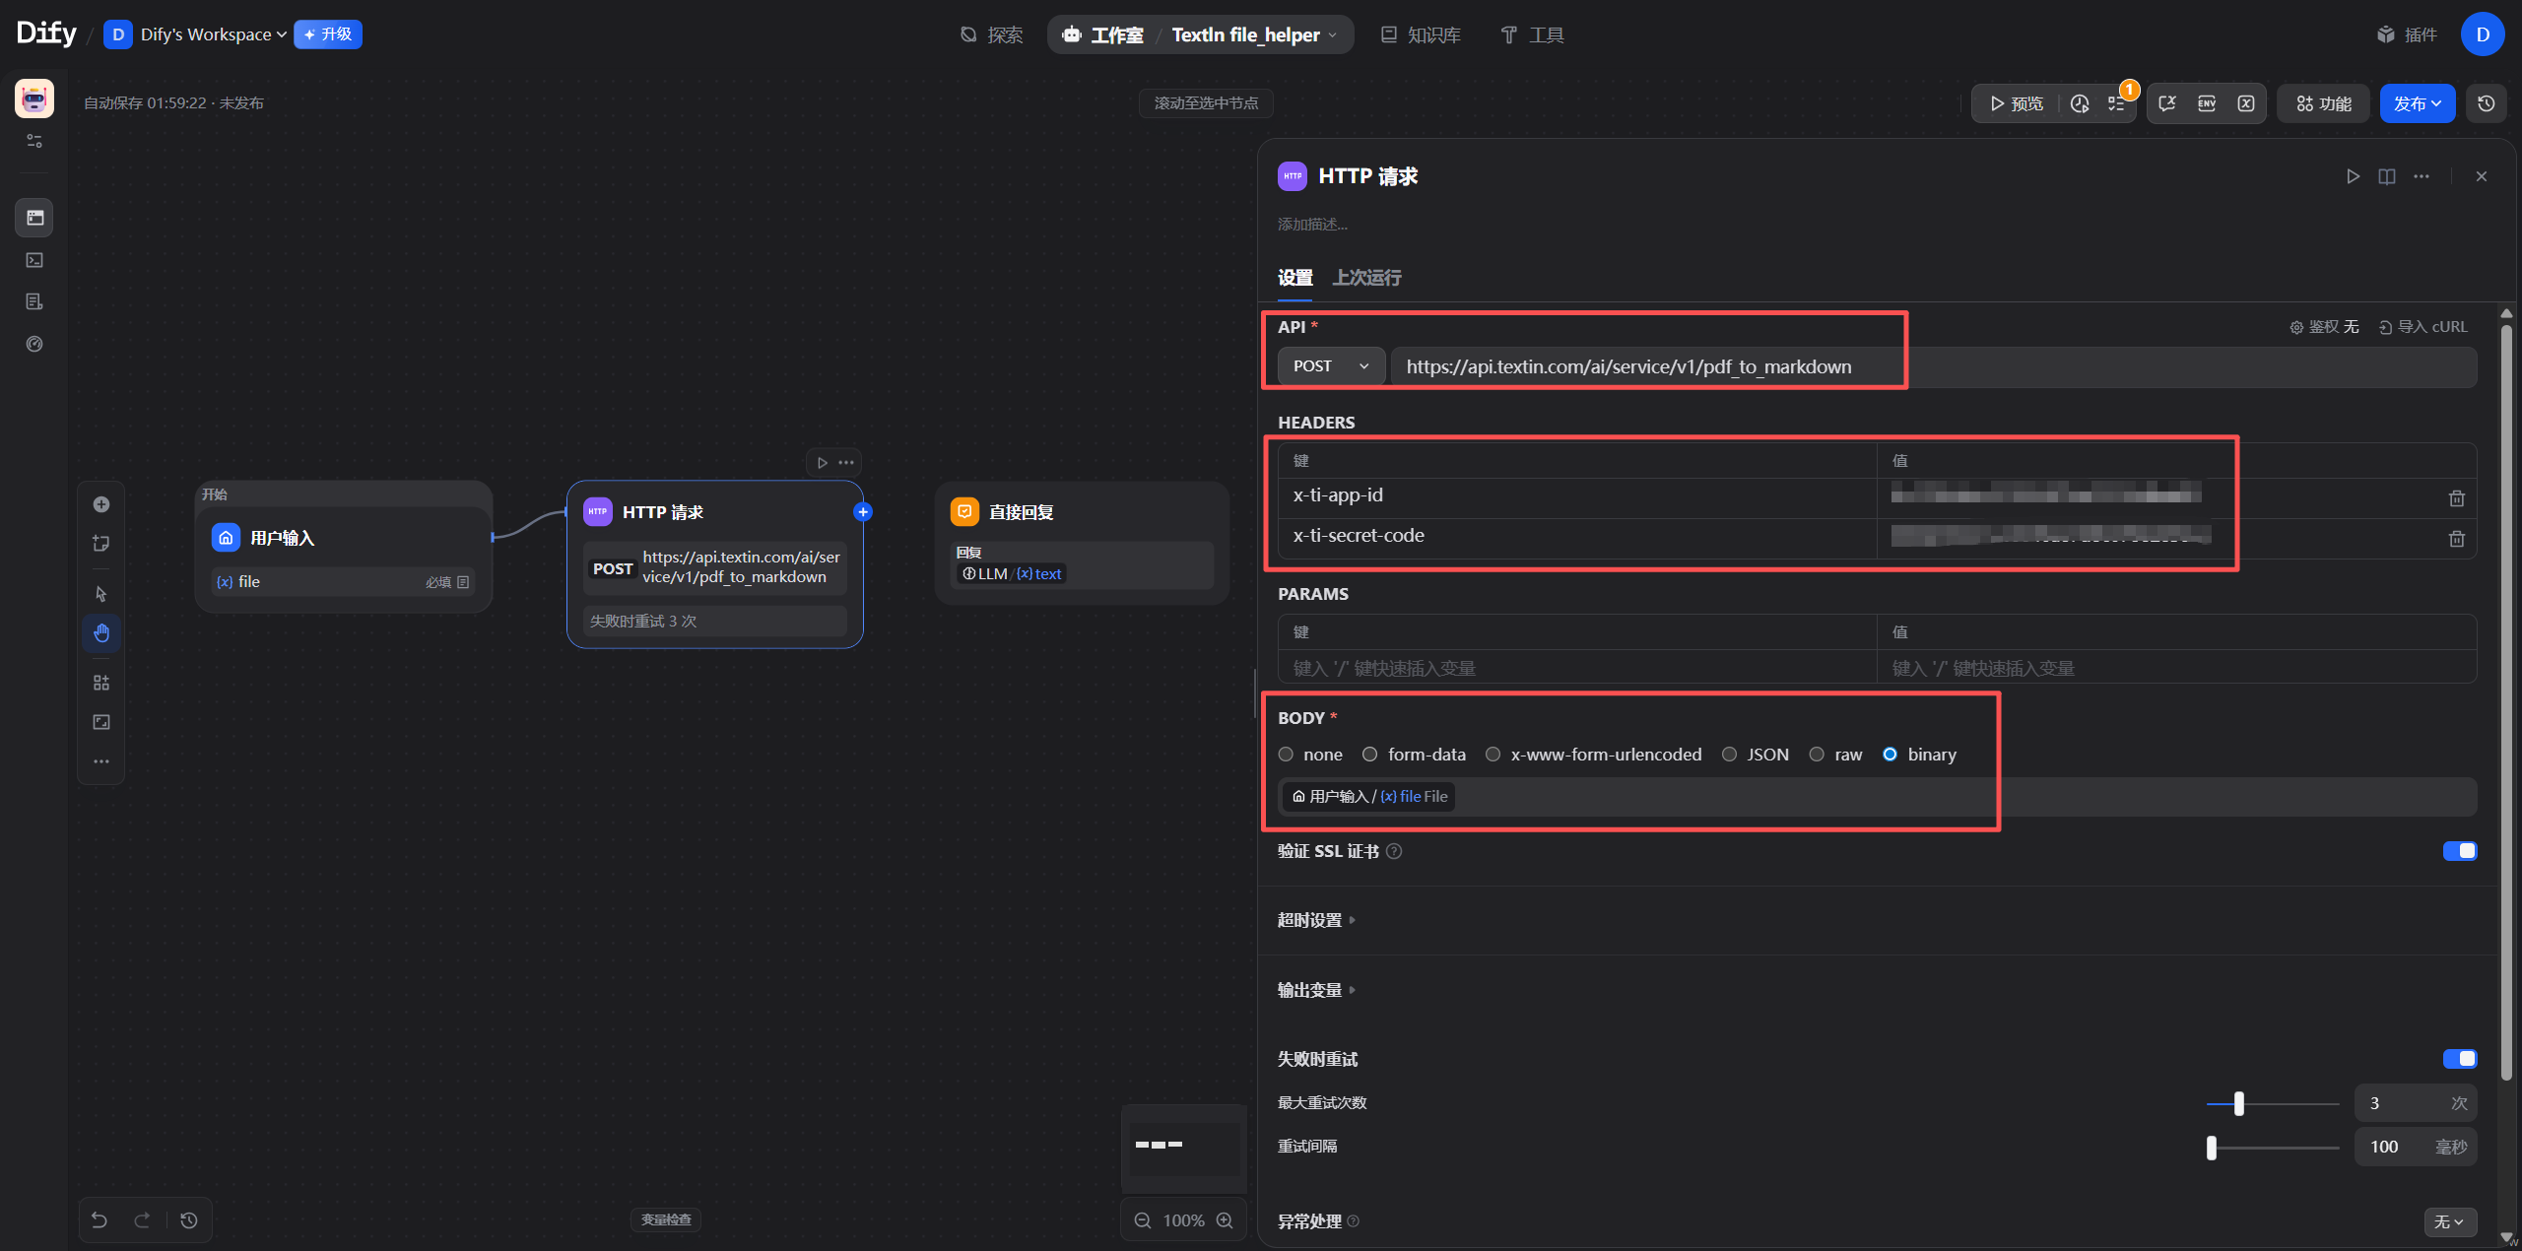The image size is (2522, 1251).
Task: Select the form-data body option
Action: click(x=1369, y=755)
